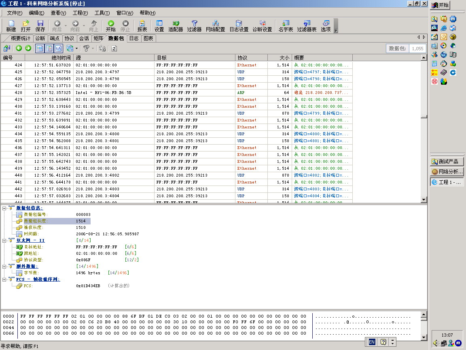Collapse the FCS tree node
This screenshot has height=350, width=466.
point(4,280)
